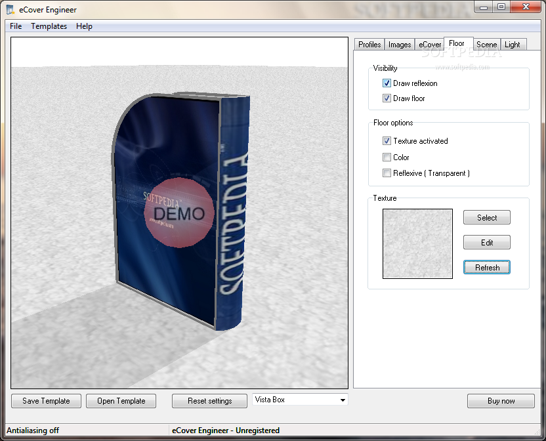Screen dimensions: 546x441
Task: Click the Open Template button
Action: coord(121,401)
